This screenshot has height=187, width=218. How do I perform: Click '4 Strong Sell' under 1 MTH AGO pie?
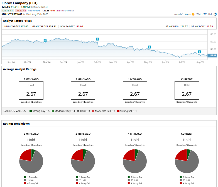point(136,183)
